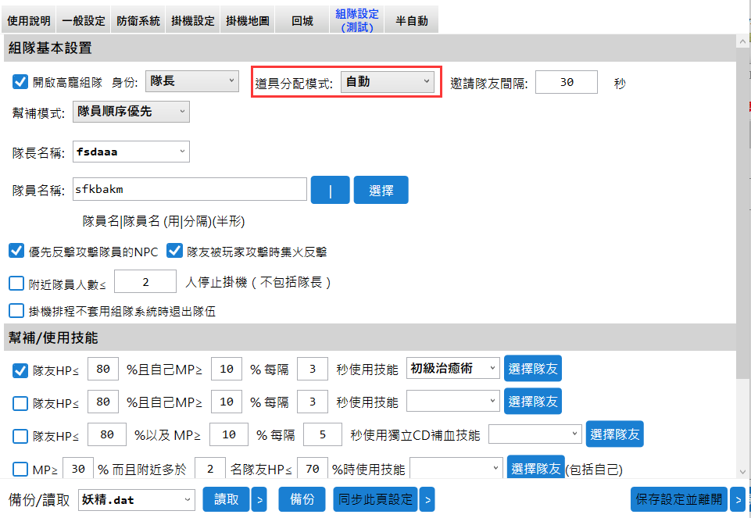Open the 掛機地圖 tab
The image size is (751, 518).
click(247, 21)
